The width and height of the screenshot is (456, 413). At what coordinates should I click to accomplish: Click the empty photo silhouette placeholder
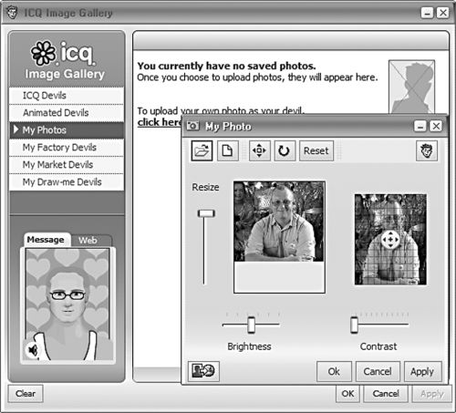pyautogui.click(x=411, y=88)
